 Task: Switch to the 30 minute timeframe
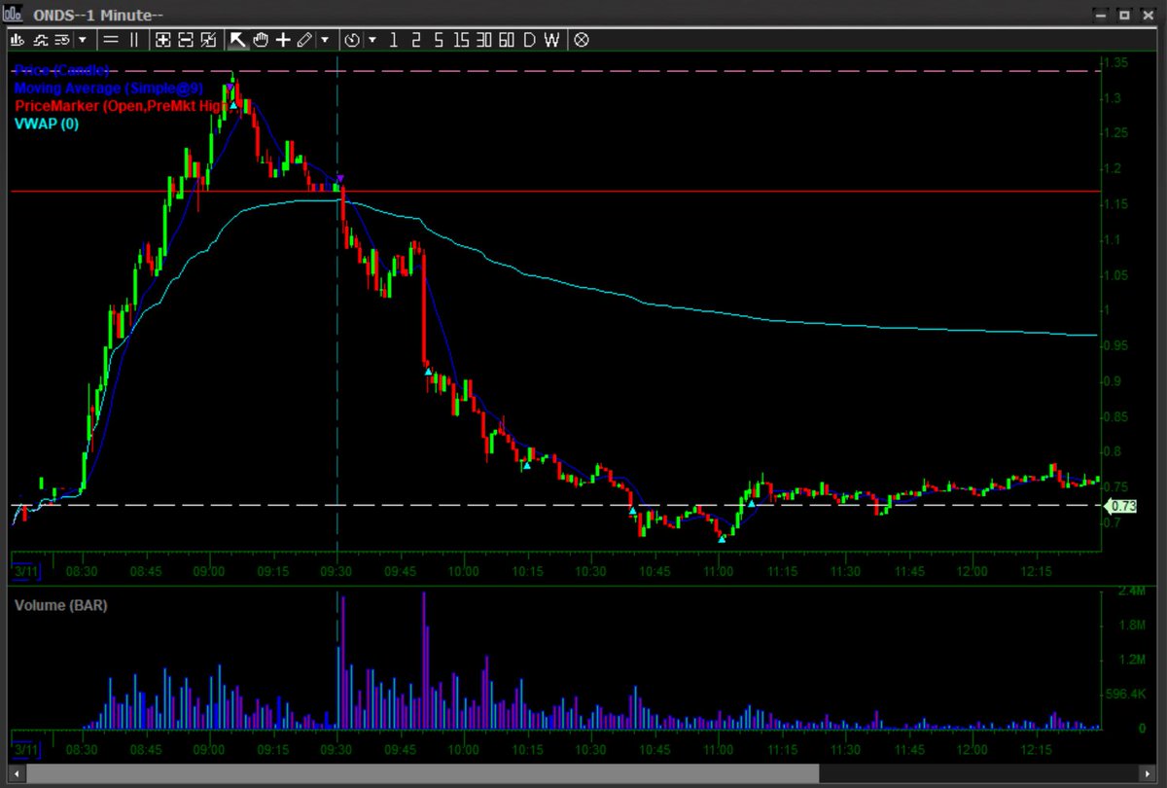(483, 40)
